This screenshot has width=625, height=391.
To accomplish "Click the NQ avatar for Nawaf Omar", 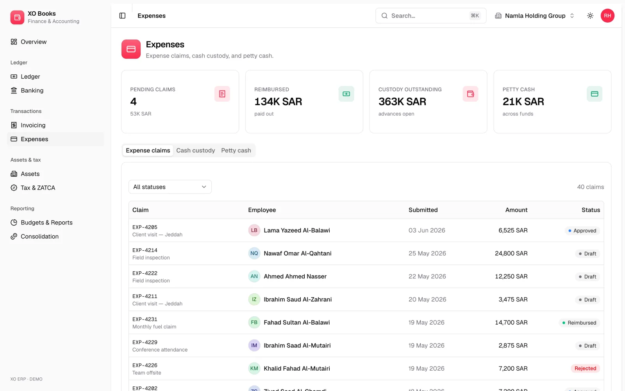I will click(x=254, y=253).
